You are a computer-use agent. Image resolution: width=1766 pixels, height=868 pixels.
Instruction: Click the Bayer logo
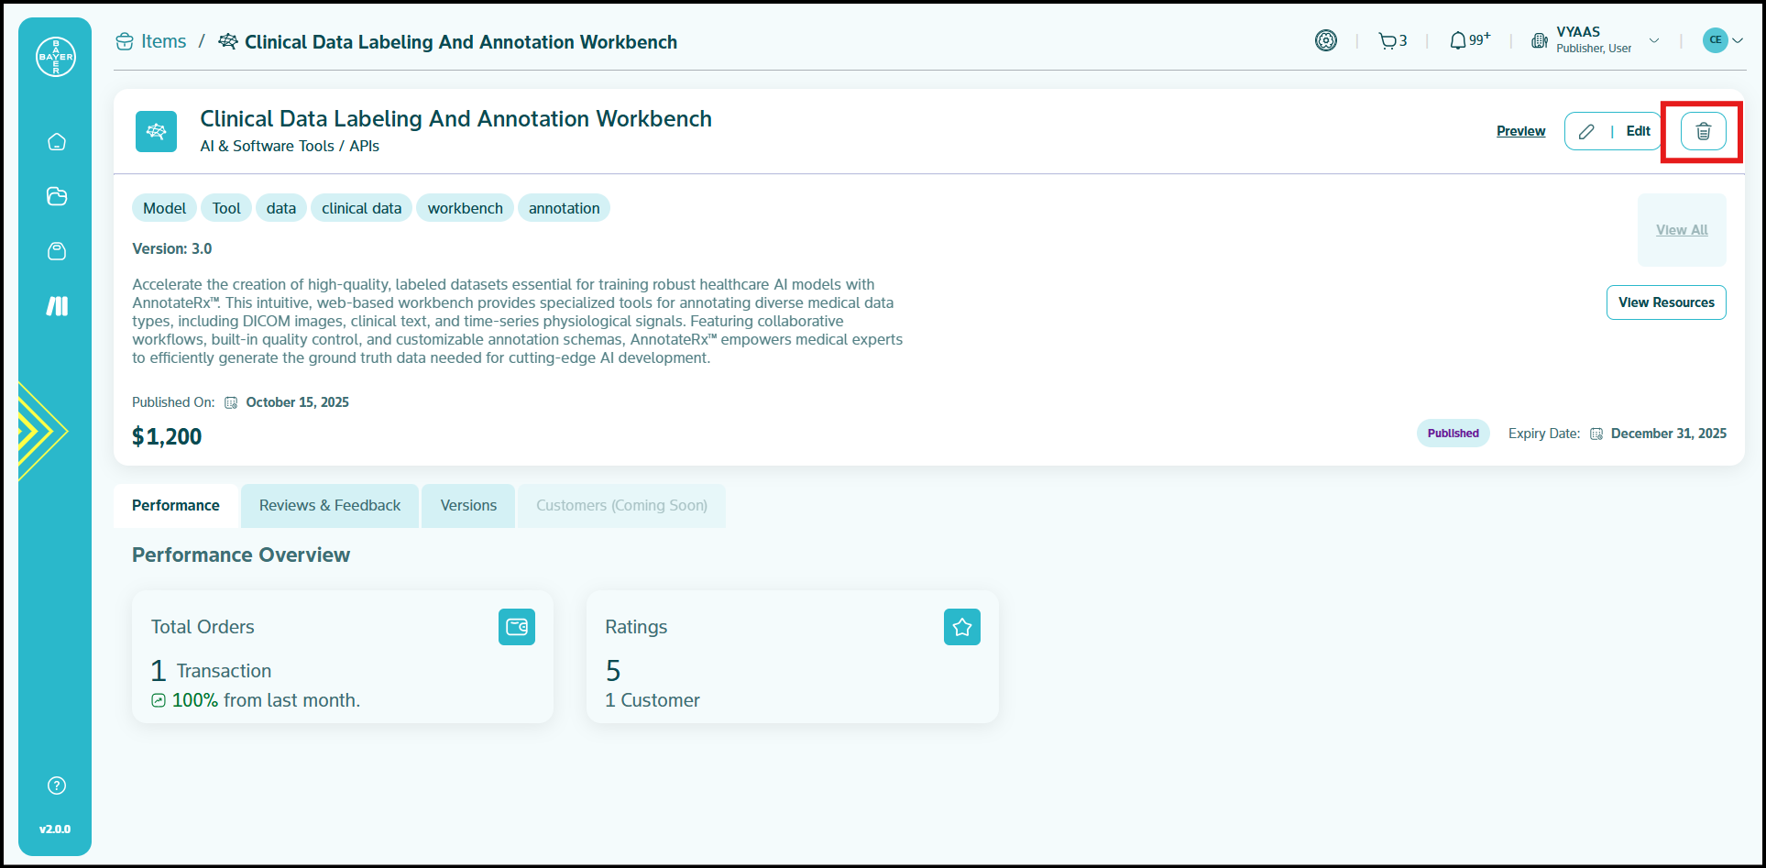pos(56,57)
